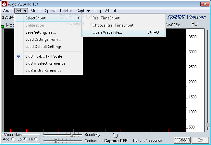This screenshot has width=211, height=145.
Task: Click the 500 Hz scale label
Action: click(192, 127)
